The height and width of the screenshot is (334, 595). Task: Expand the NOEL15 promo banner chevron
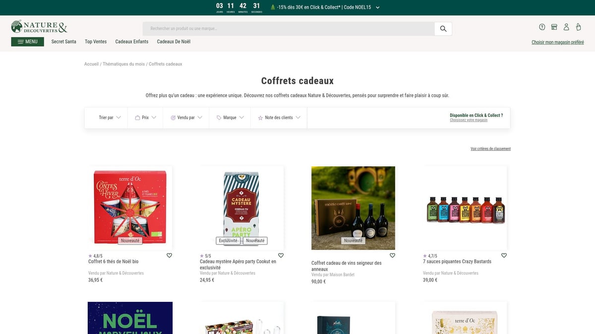[377, 7]
